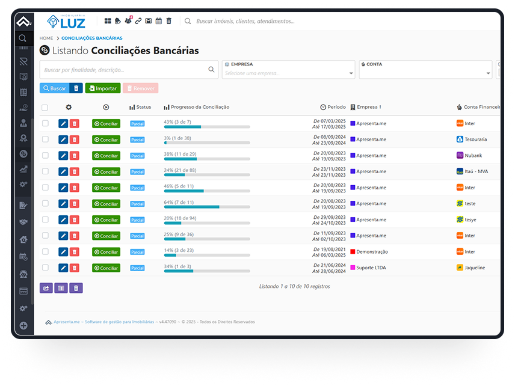Sort by Conta Financeira column header
Viewport: 515px width, 386px height.
click(x=478, y=107)
